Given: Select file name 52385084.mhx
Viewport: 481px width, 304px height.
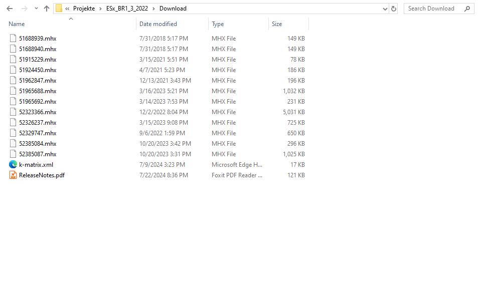Looking at the screenshot, I should tap(38, 143).
